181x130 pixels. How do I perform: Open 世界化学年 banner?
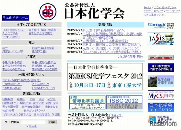[161, 120]
